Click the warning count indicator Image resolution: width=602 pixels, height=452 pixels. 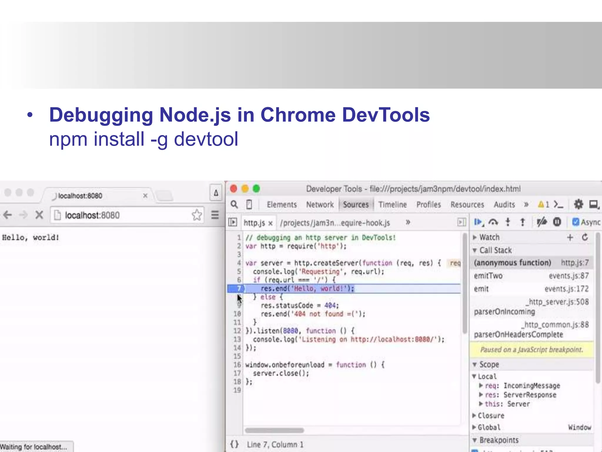544,204
